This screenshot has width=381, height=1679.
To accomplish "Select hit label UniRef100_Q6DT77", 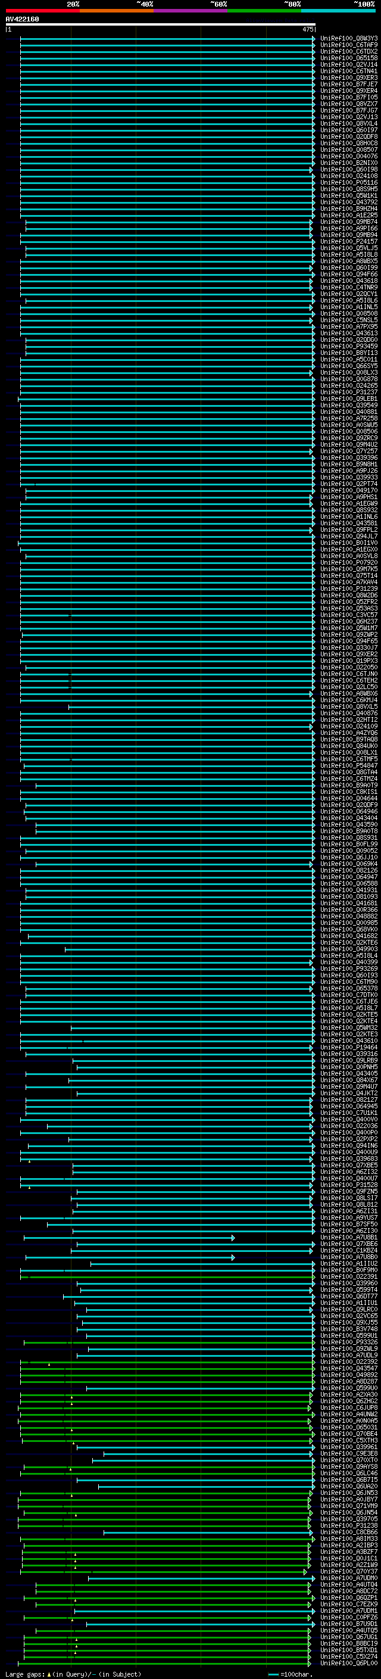I will 349,1297.
